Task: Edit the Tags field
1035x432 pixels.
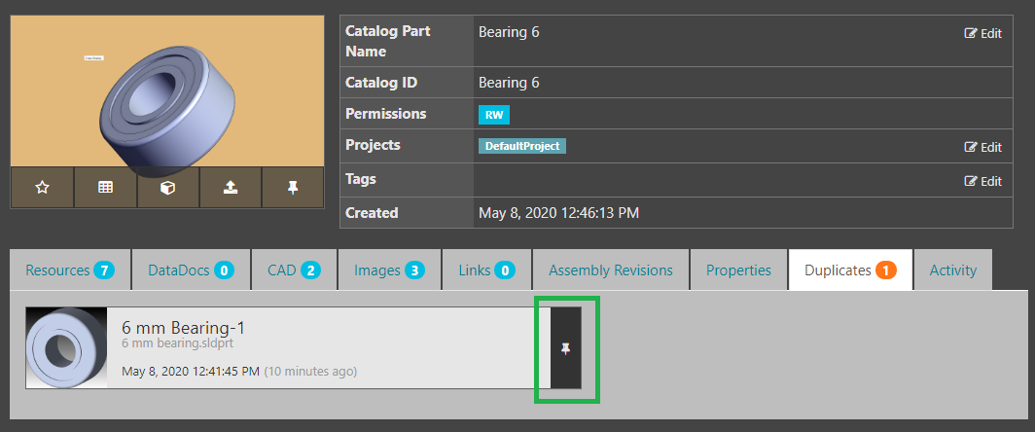Action: tap(982, 181)
